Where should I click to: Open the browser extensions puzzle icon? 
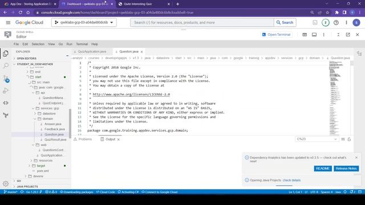coord(337,13)
